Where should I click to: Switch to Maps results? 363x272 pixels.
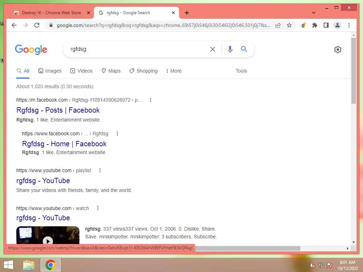pyautogui.click(x=111, y=71)
